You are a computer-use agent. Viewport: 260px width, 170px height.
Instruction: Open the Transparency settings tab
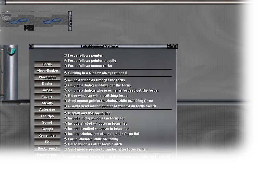coord(47,155)
